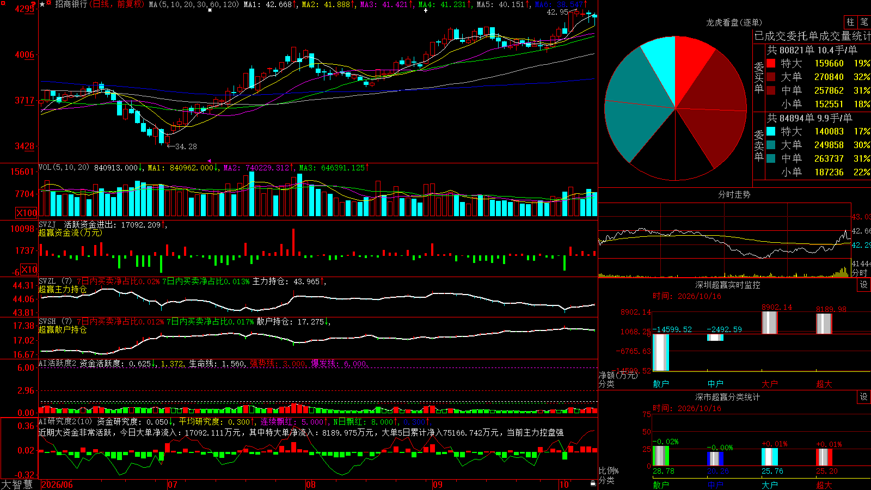This screenshot has height=490, width=871.
Task: Click the 大智慧 label at bottom left
Action: click(17, 485)
